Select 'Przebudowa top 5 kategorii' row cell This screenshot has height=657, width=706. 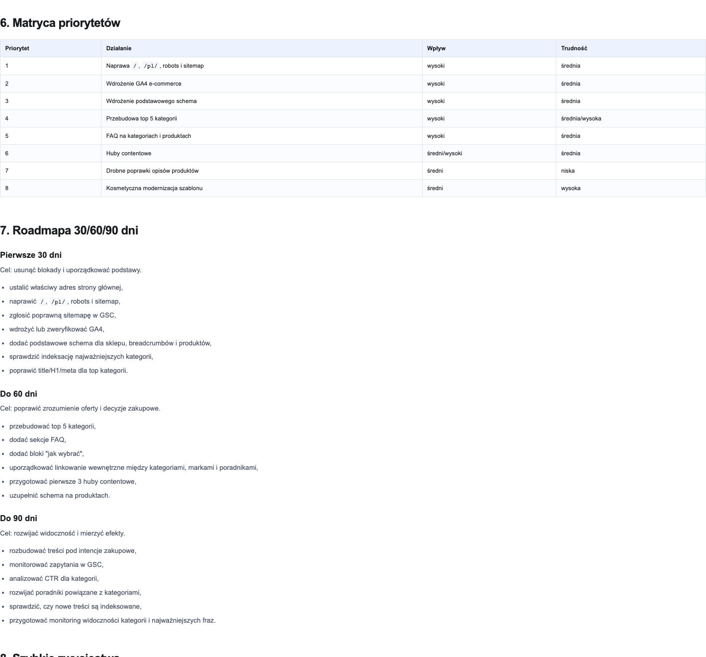click(x=262, y=118)
